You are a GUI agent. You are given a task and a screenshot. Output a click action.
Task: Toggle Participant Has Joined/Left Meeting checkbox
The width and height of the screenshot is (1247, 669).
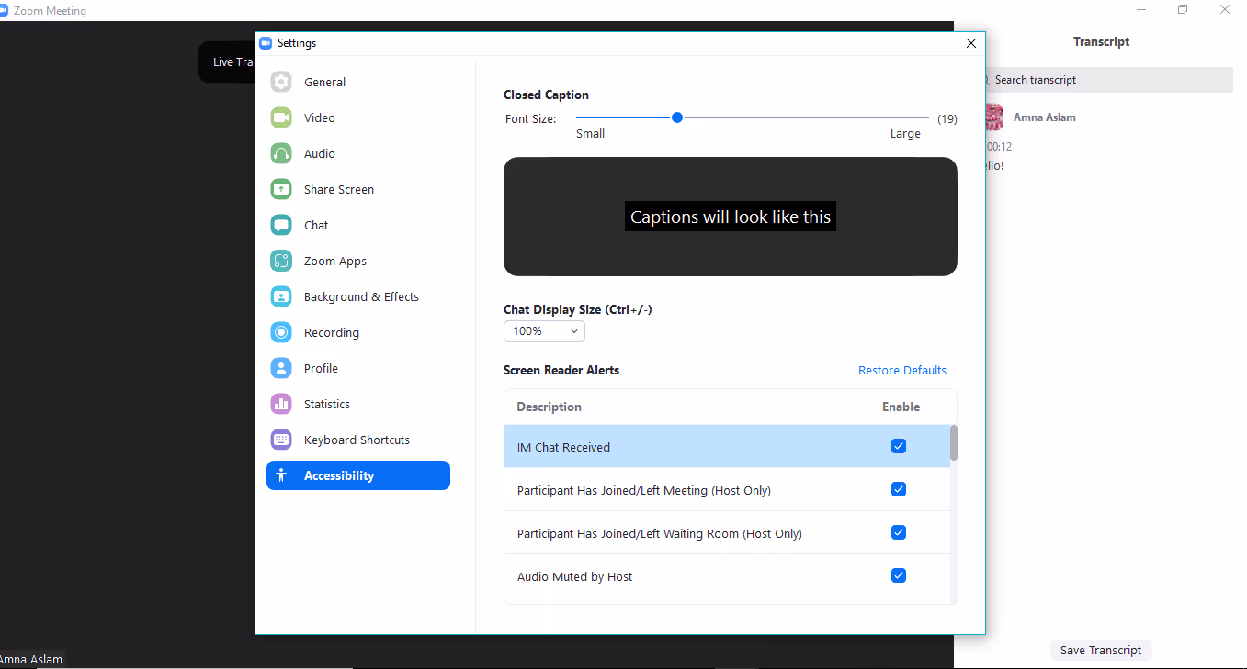tap(899, 489)
